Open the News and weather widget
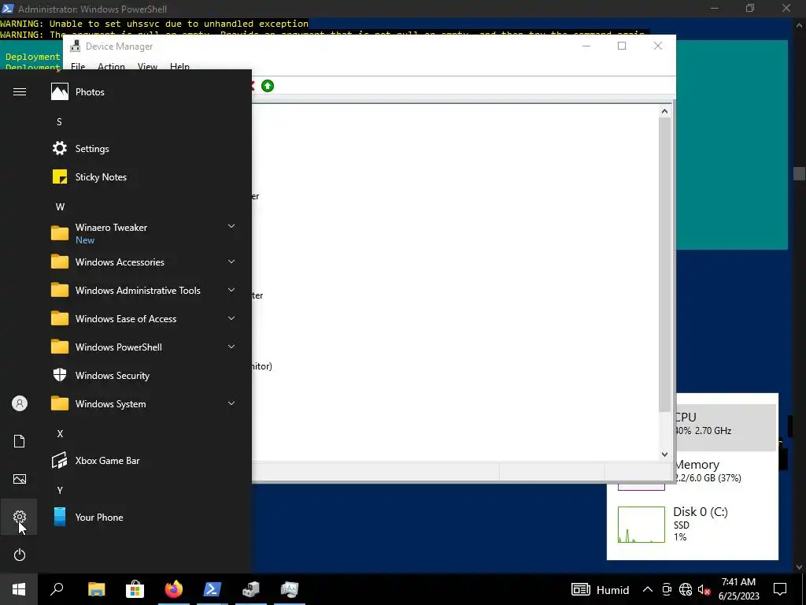The height and width of the screenshot is (605, 806). click(600, 589)
